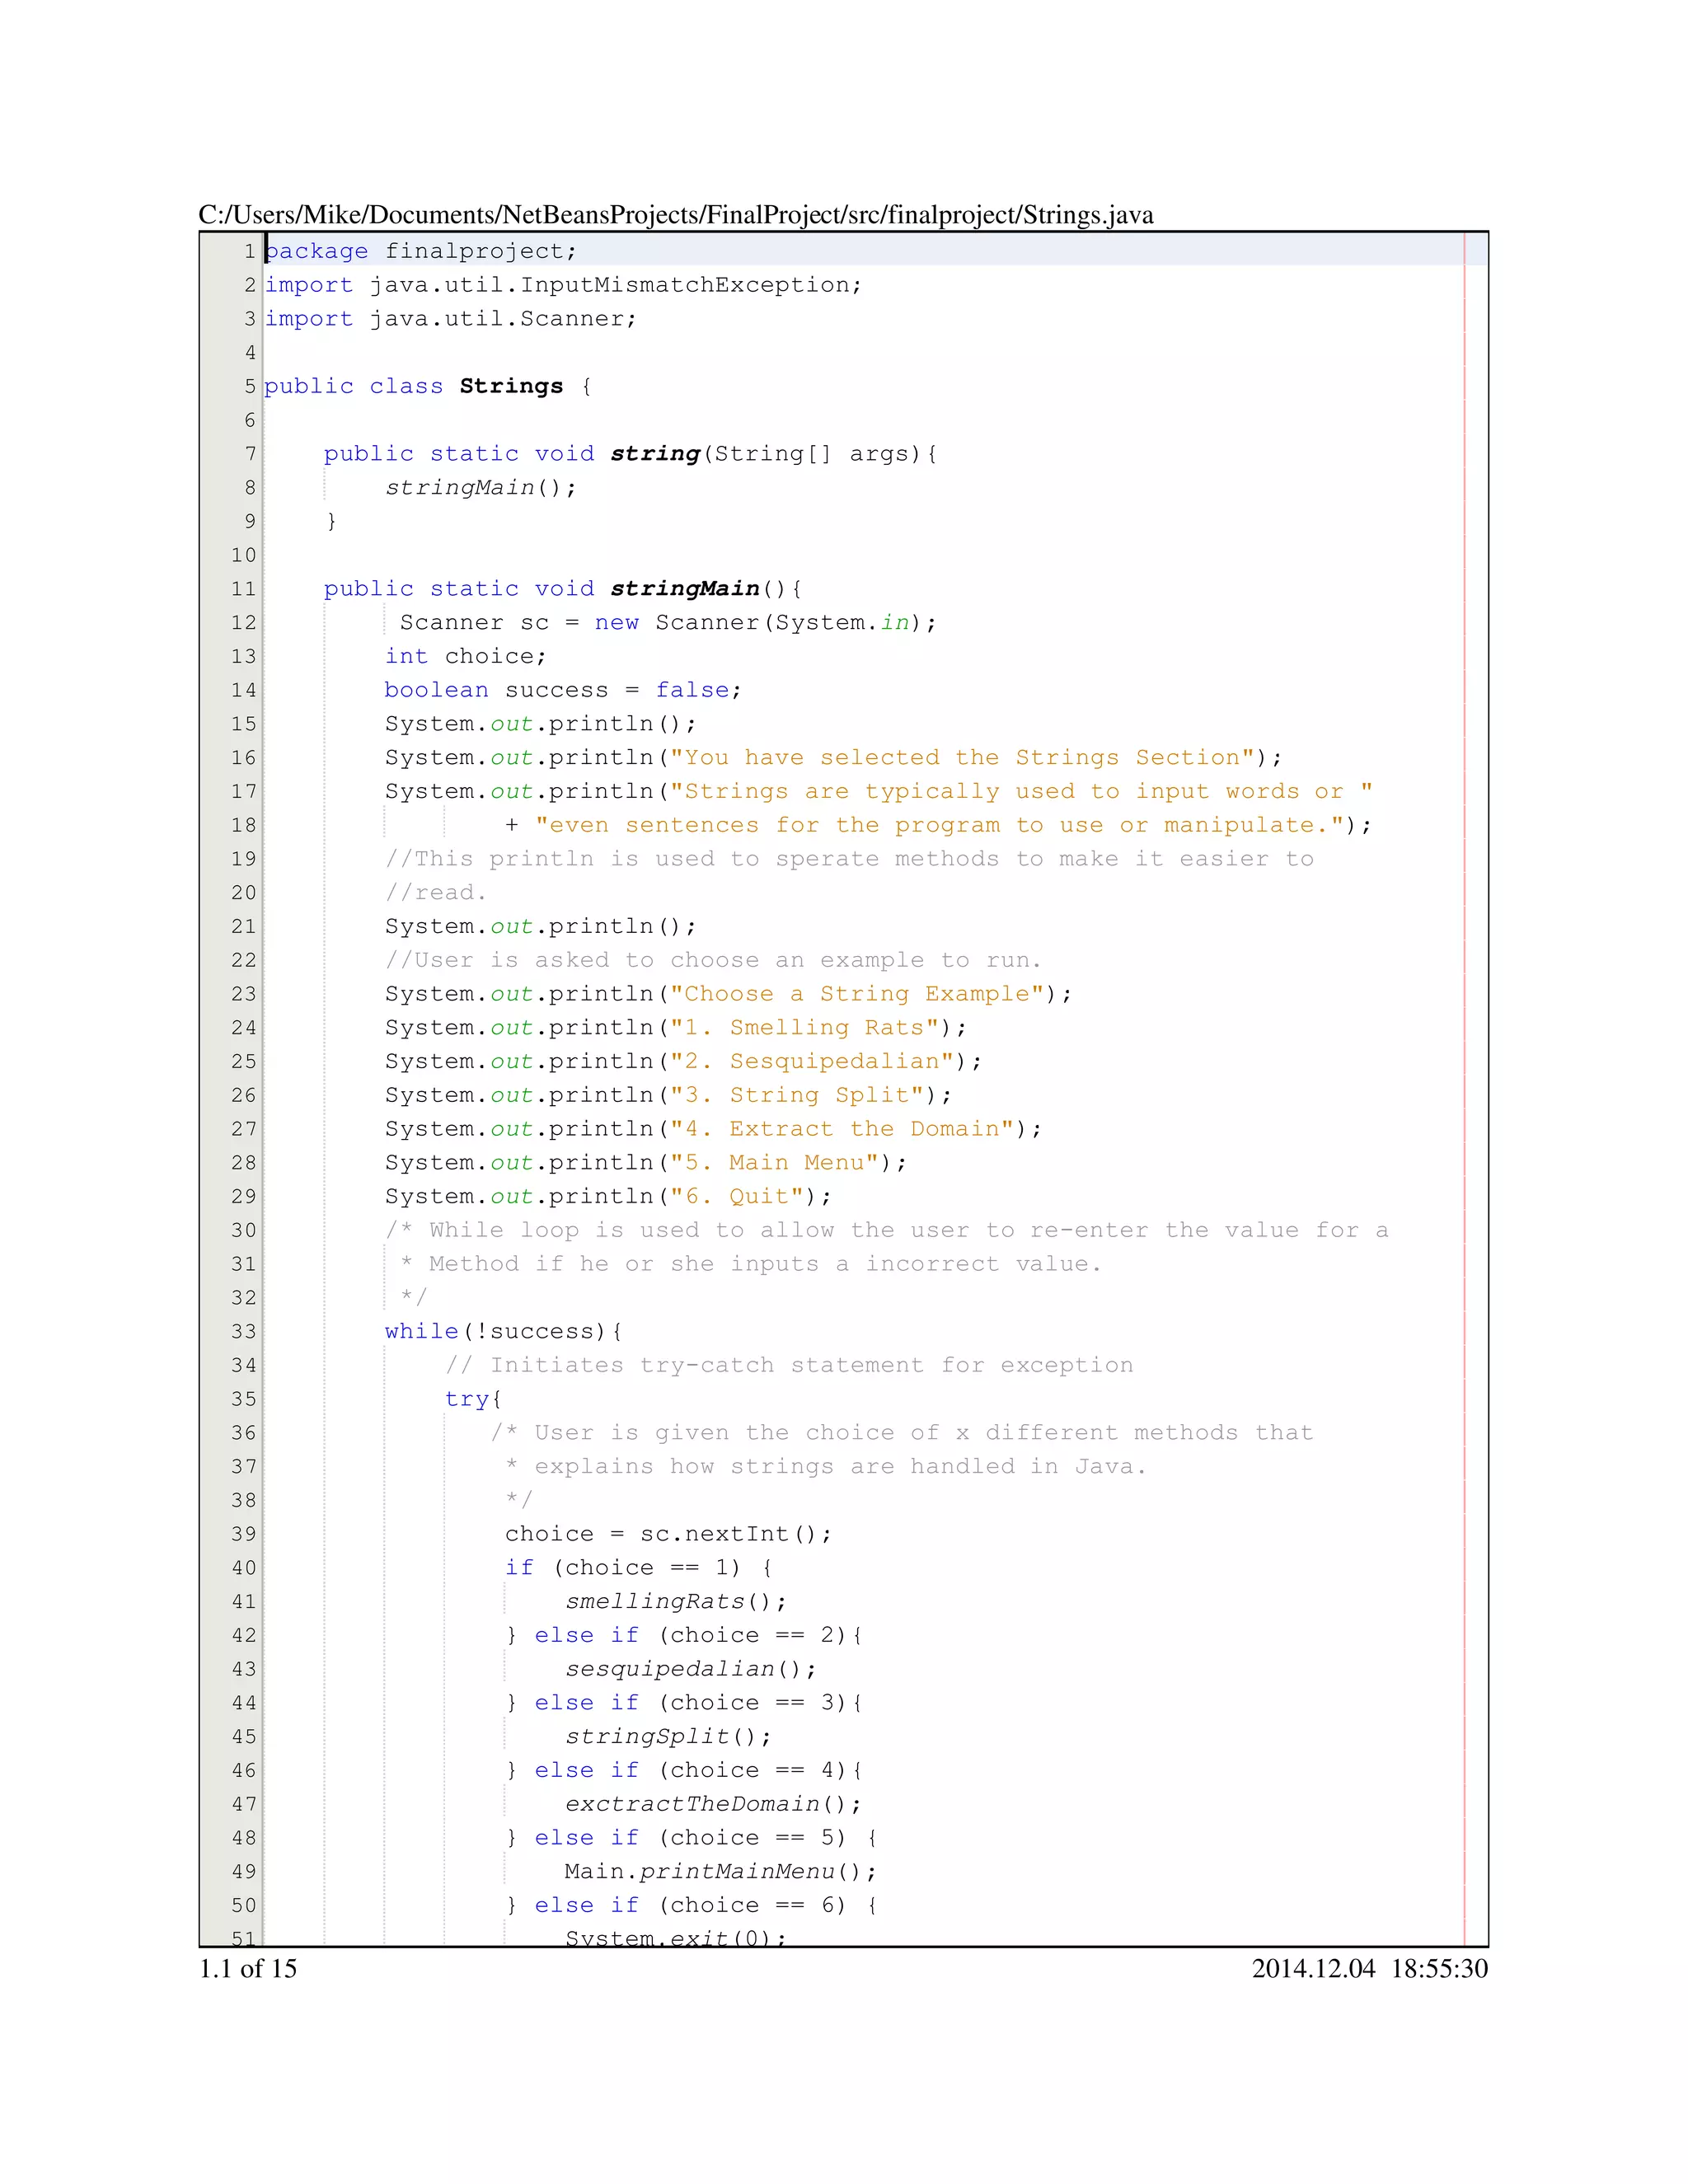Click the '1.1 of 15' page footer
1688x2184 pixels.
tap(248, 1969)
